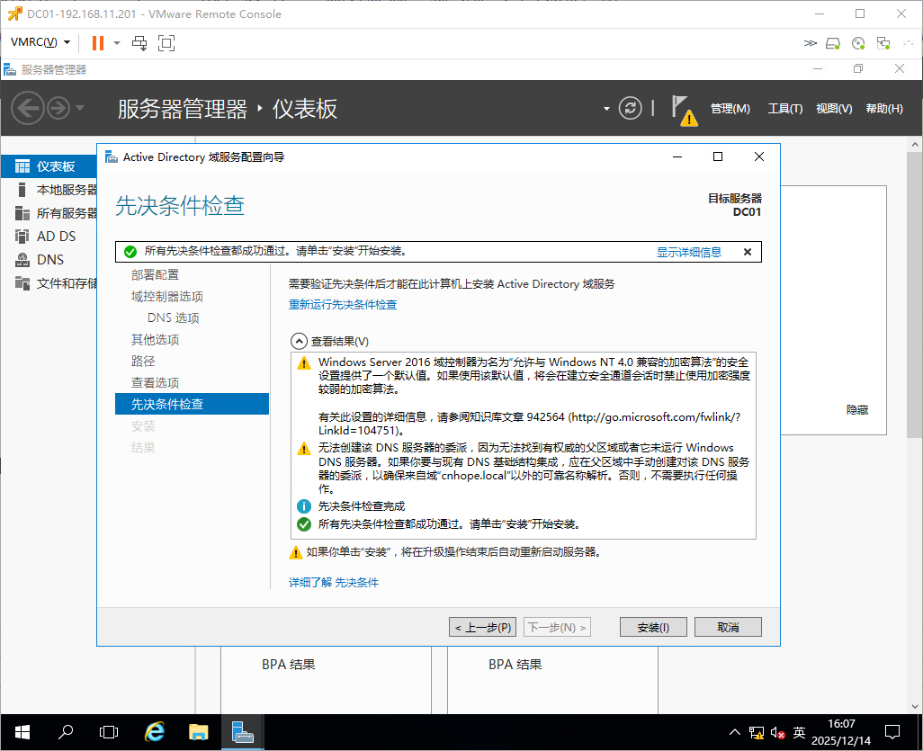Click Server Manager back arrow
Screen dimensions: 923x751
pos(28,108)
